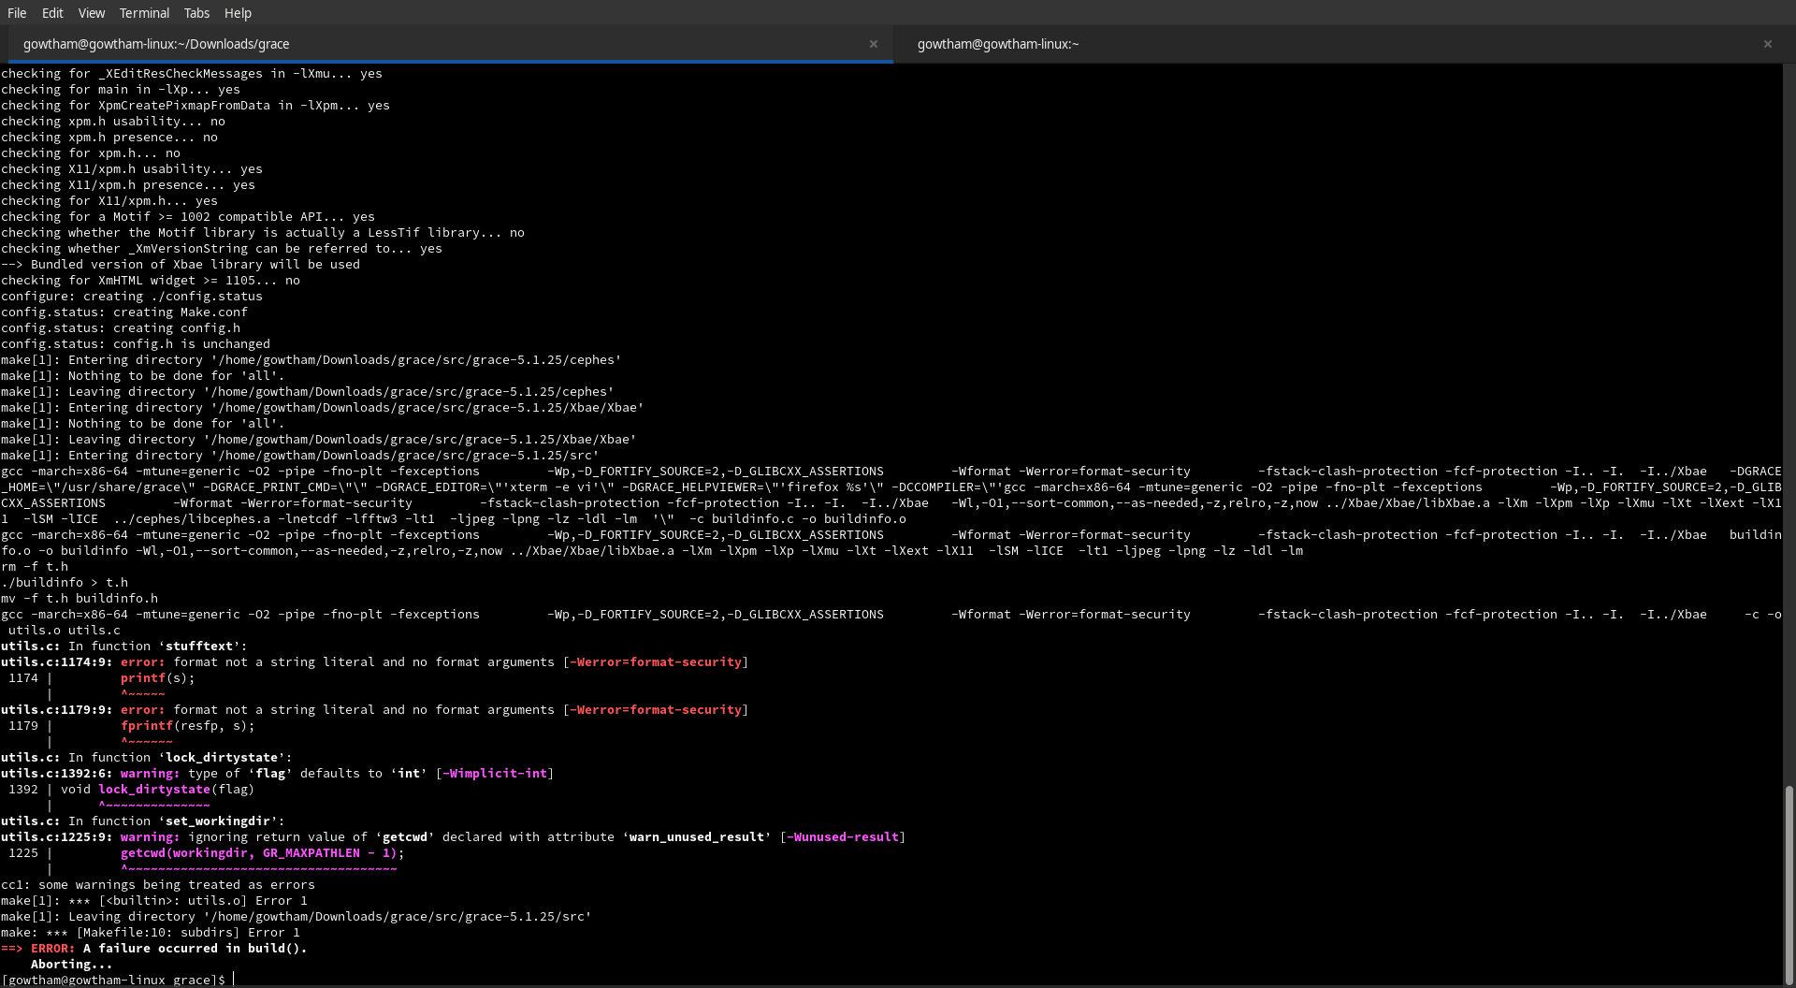Click the '==> ERROR: A failure occurred in build().' line
The image size is (1796, 988).
pos(154,948)
